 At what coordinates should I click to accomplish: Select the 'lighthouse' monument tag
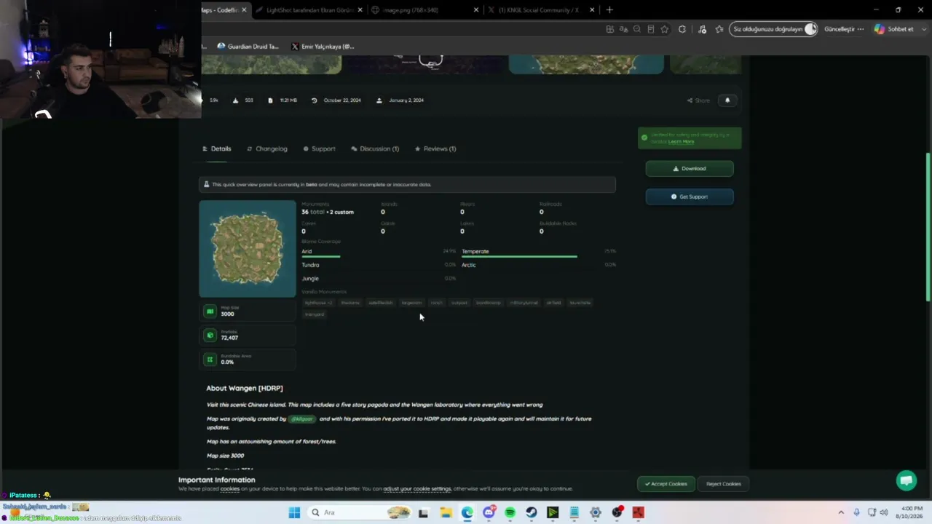pos(318,303)
